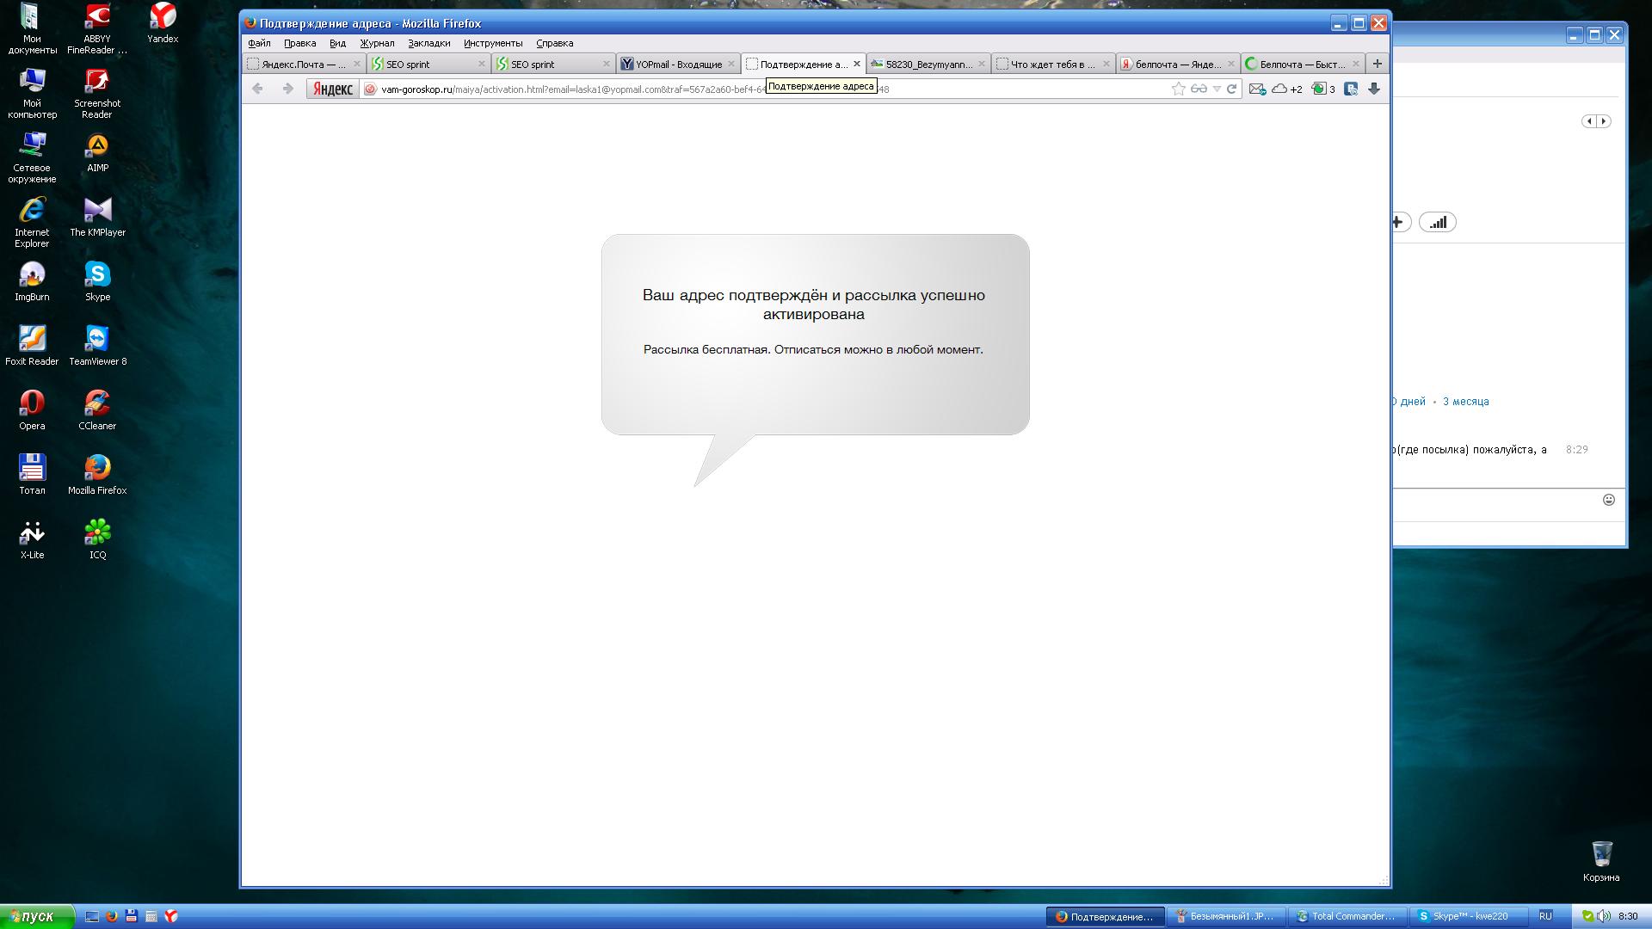
Task: Open the reader glasses icon
Action: 1198,89
